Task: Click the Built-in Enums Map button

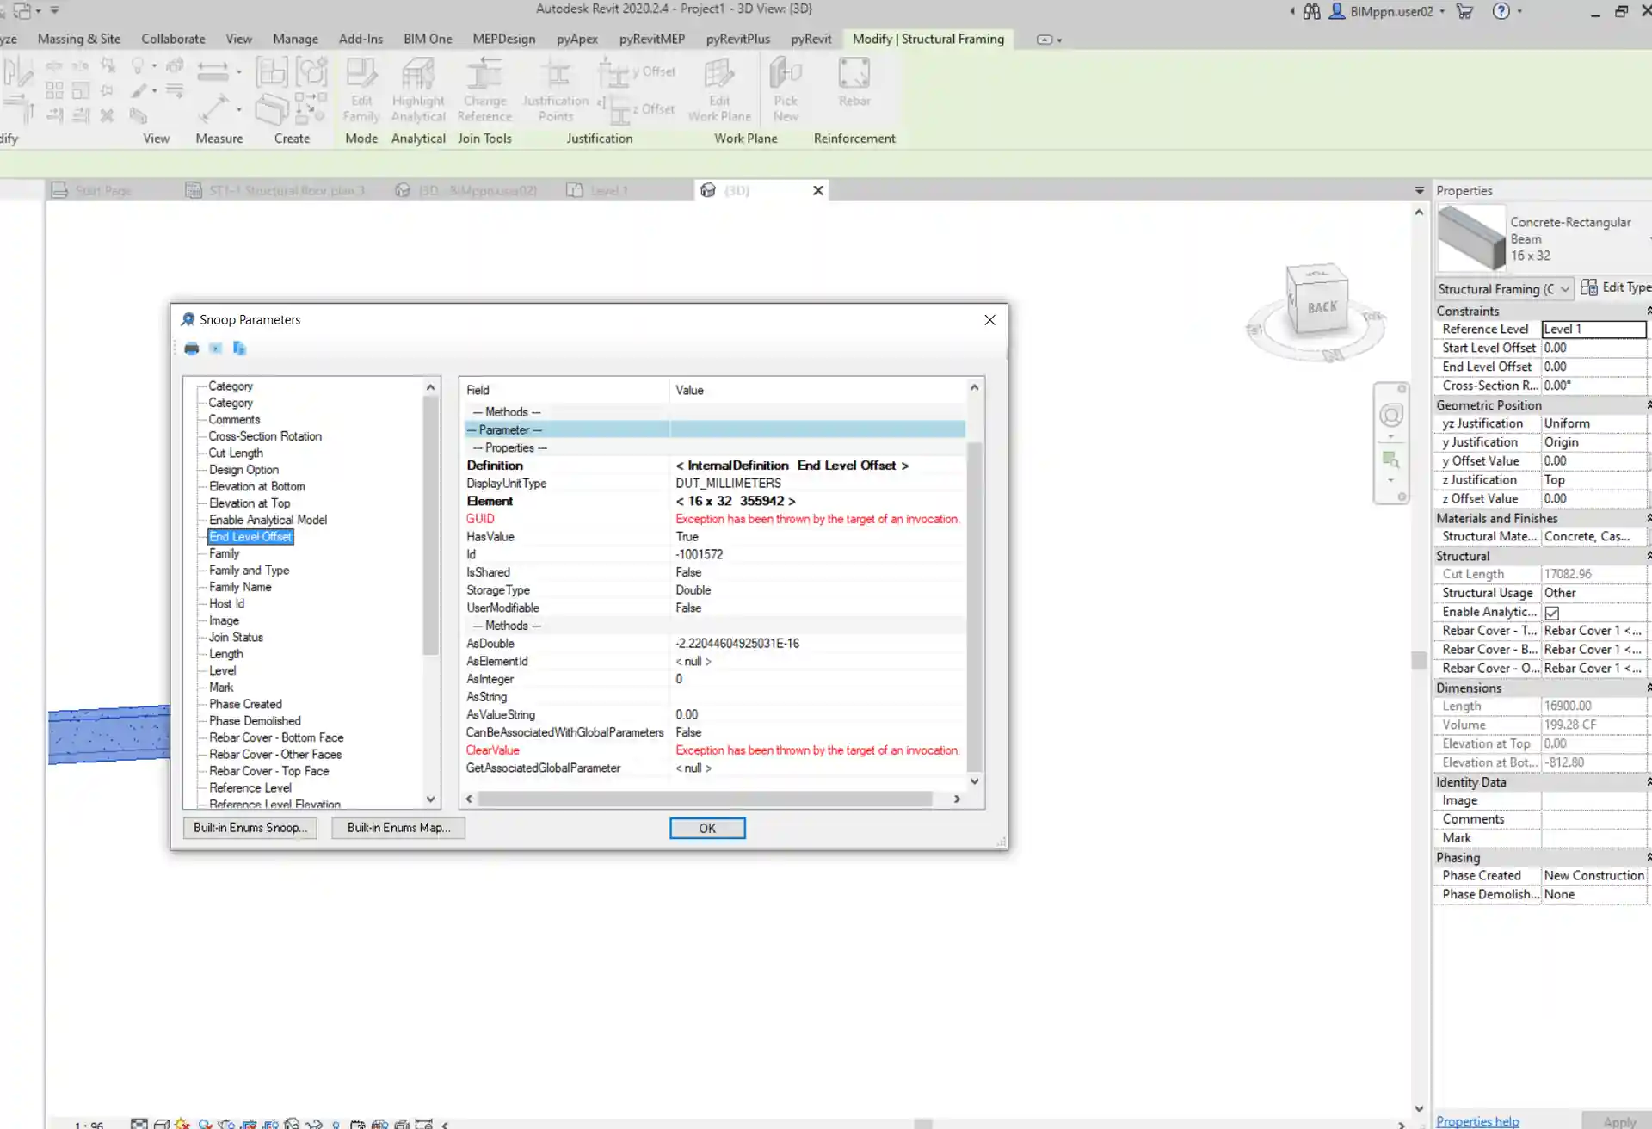Action: (x=398, y=828)
